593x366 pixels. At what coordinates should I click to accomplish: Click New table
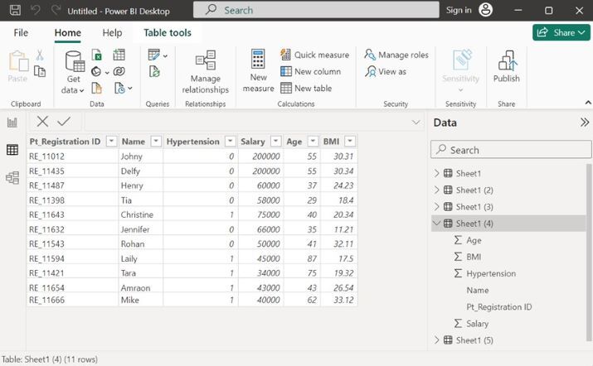pos(306,88)
